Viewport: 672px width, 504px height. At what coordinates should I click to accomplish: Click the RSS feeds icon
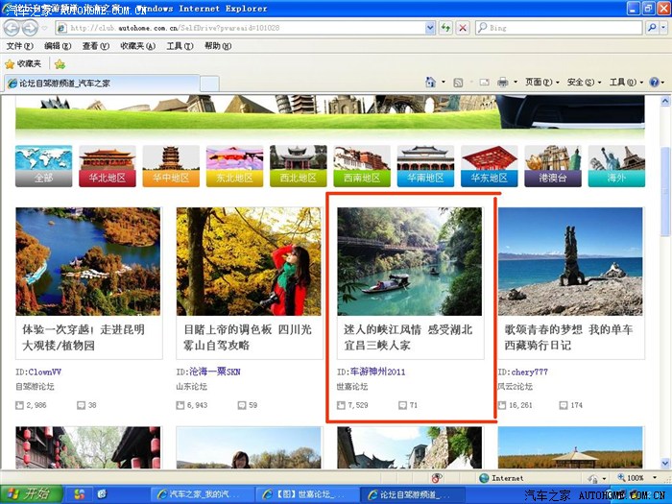coord(459,83)
